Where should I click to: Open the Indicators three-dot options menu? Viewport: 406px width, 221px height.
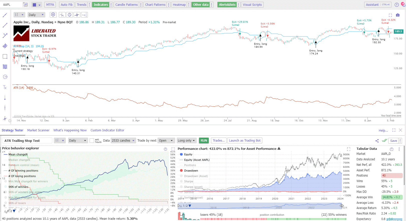(111, 4)
